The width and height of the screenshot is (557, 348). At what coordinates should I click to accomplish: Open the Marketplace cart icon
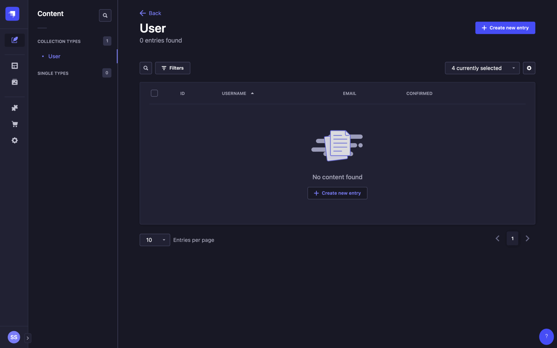point(14,124)
